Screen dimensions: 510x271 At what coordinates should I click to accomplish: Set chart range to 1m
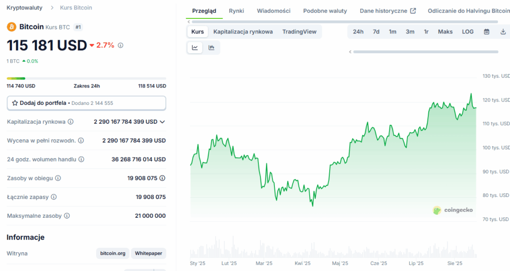point(392,32)
